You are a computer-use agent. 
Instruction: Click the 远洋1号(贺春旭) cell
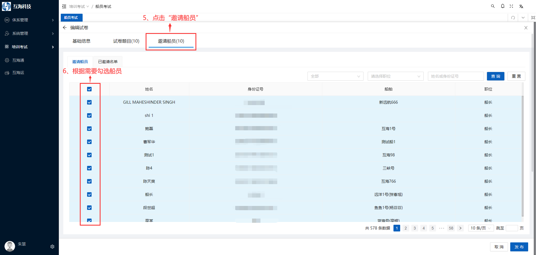(x=388, y=194)
